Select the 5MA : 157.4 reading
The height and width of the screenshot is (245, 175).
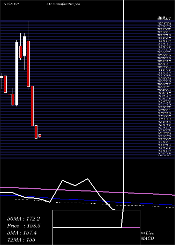[22, 233]
